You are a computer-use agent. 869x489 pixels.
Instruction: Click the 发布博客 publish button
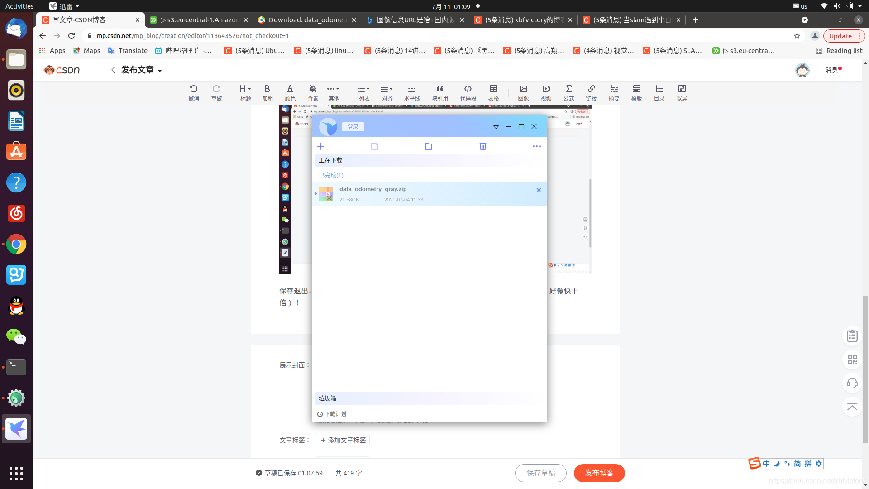(x=599, y=473)
